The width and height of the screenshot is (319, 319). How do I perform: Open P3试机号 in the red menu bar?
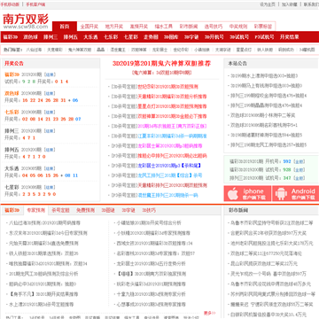264,37
